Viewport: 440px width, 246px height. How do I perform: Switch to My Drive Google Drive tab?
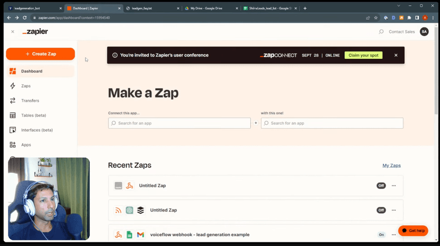point(211,8)
